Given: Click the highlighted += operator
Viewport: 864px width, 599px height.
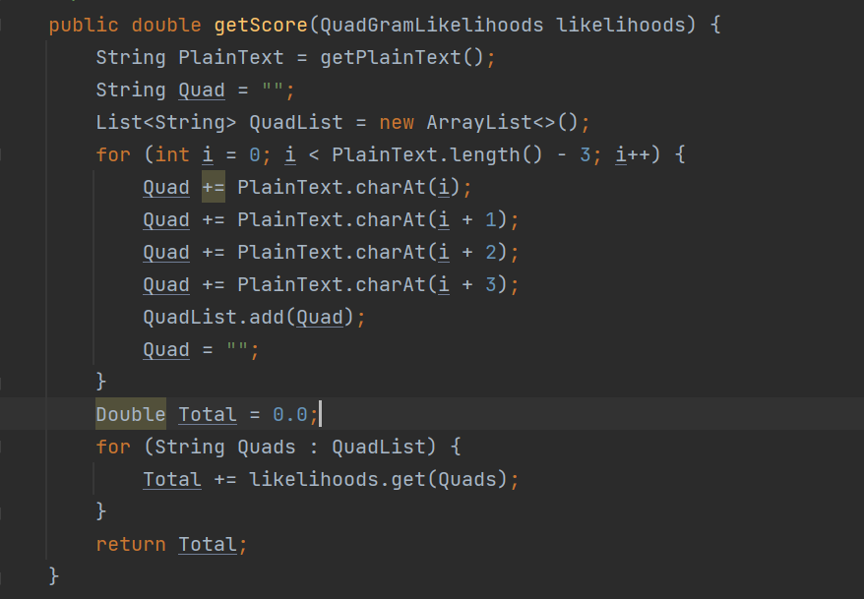Looking at the screenshot, I should (x=214, y=187).
